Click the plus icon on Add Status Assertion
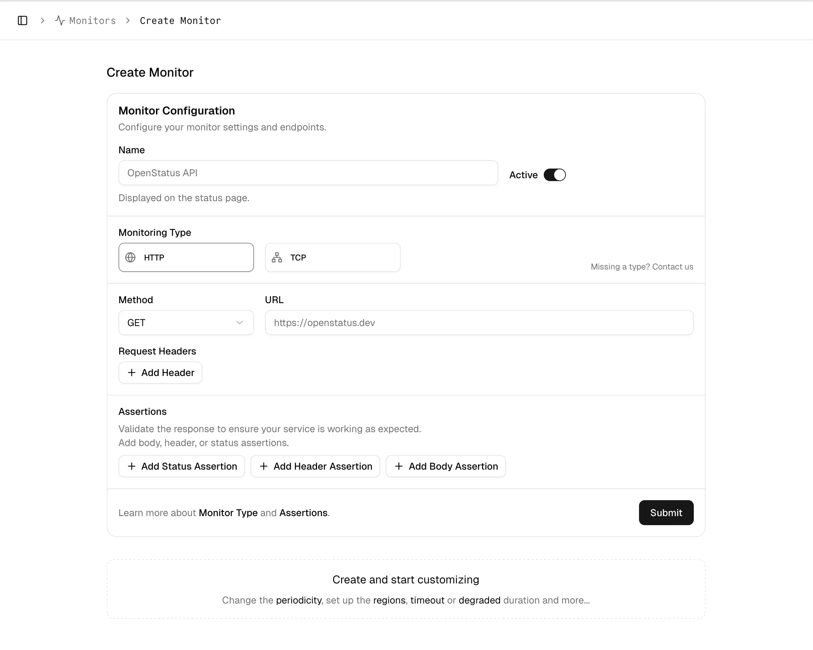Viewport: 813px width, 650px height. [132, 466]
